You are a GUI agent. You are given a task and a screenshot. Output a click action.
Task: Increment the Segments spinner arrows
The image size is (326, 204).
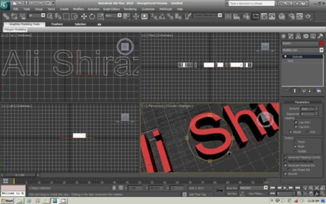coord(317,113)
